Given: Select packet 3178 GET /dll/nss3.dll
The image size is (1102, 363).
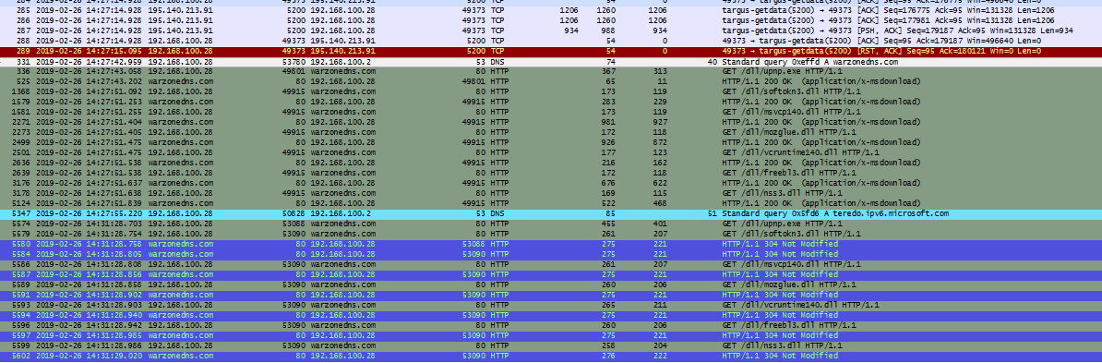Looking at the screenshot, I should pos(551,193).
